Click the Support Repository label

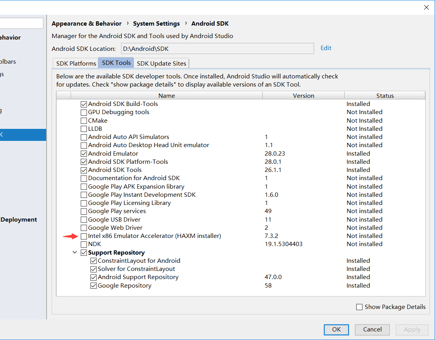click(116, 253)
